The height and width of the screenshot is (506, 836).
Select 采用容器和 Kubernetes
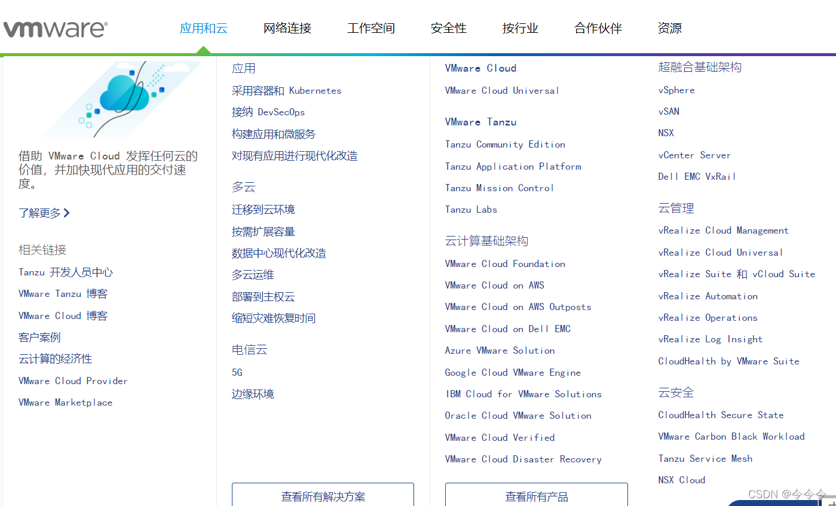pos(286,90)
